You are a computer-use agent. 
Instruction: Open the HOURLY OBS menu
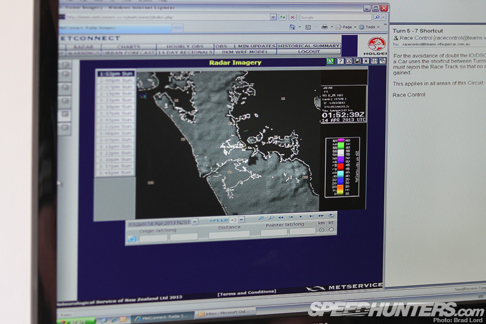[x=185, y=47]
